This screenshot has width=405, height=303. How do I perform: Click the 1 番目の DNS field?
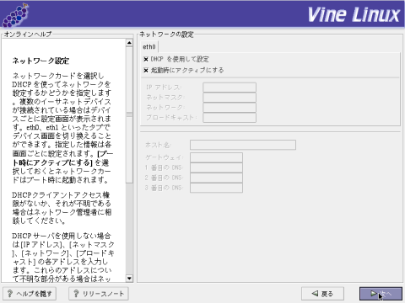tap(216, 167)
